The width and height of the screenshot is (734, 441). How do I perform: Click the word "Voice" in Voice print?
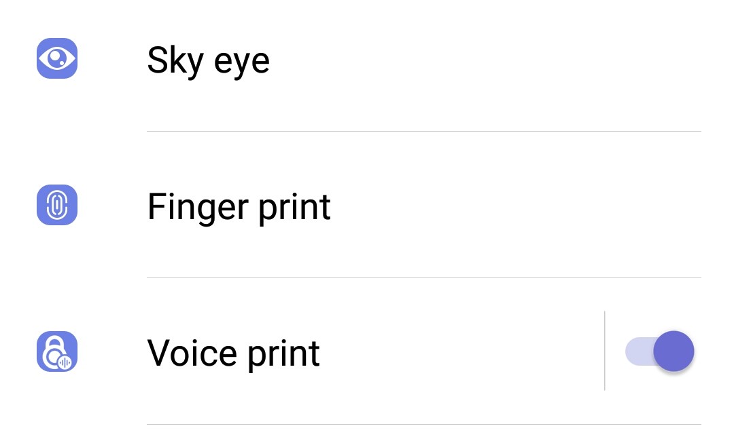tap(192, 353)
